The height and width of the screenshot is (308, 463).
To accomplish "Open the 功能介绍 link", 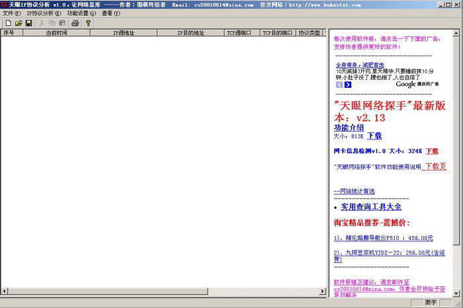I will [x=349, y=128].
